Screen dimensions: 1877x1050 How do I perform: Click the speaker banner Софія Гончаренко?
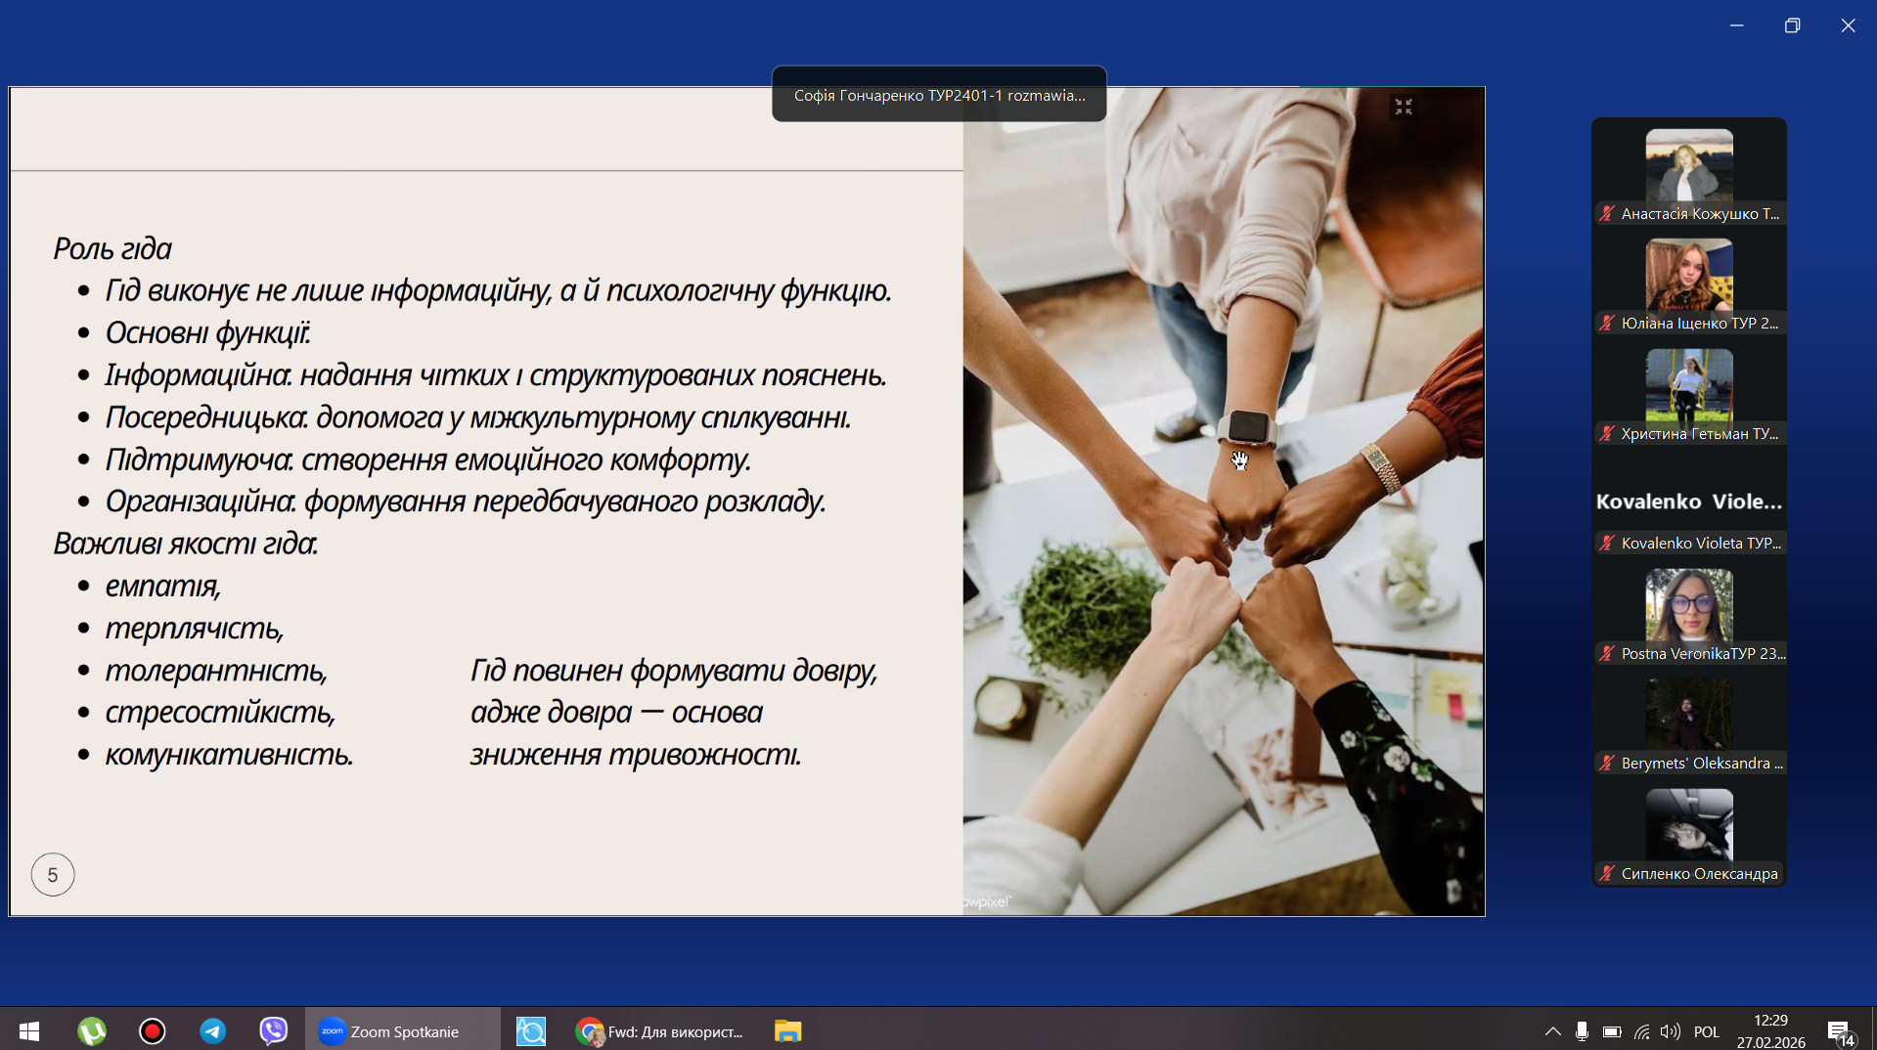[x=939, y=95]
